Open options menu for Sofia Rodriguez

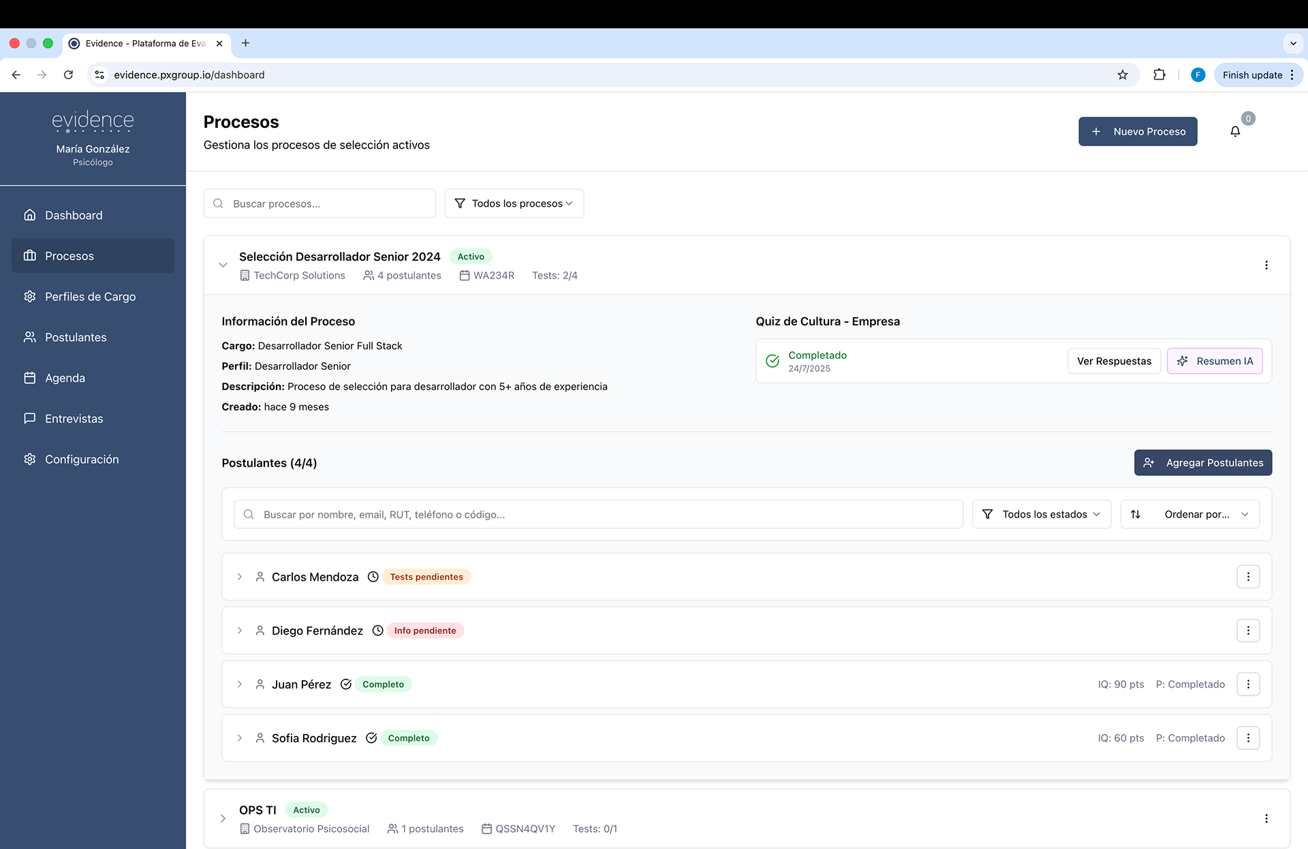1247,738
